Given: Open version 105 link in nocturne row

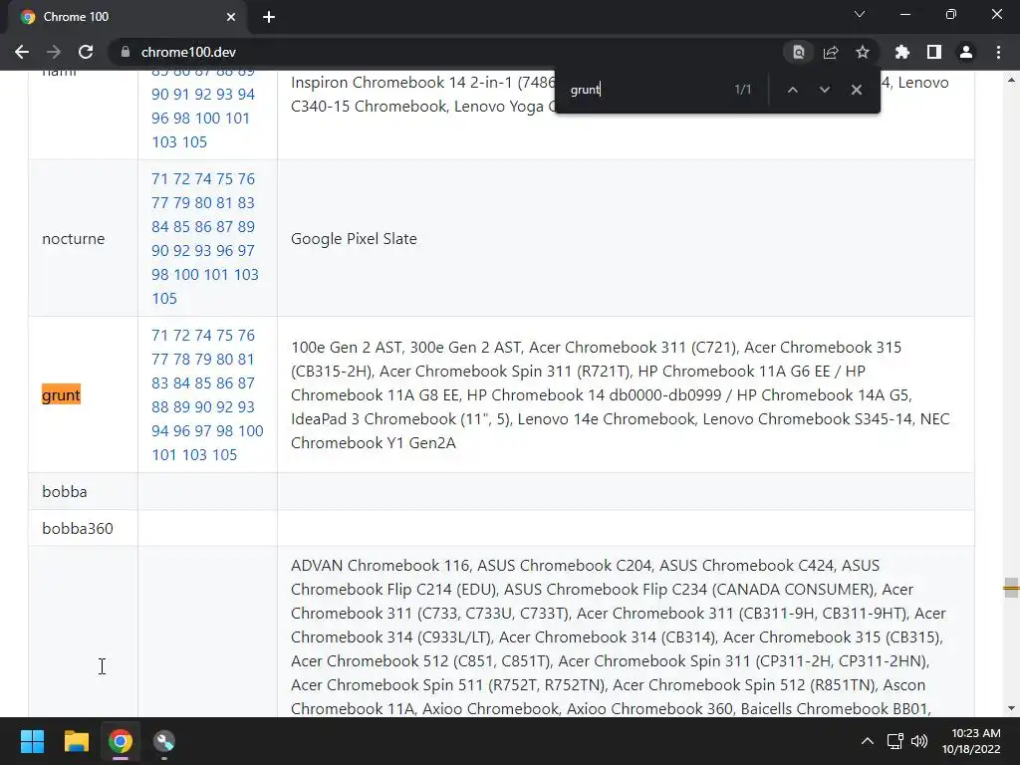Looking at the screenshot, I should pos(164,298).
